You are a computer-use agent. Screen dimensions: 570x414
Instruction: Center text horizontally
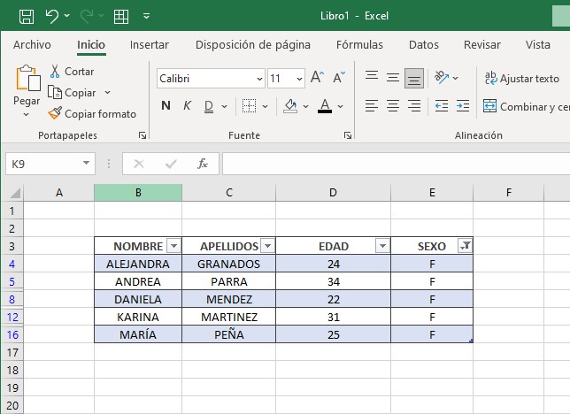pos(393,106)
